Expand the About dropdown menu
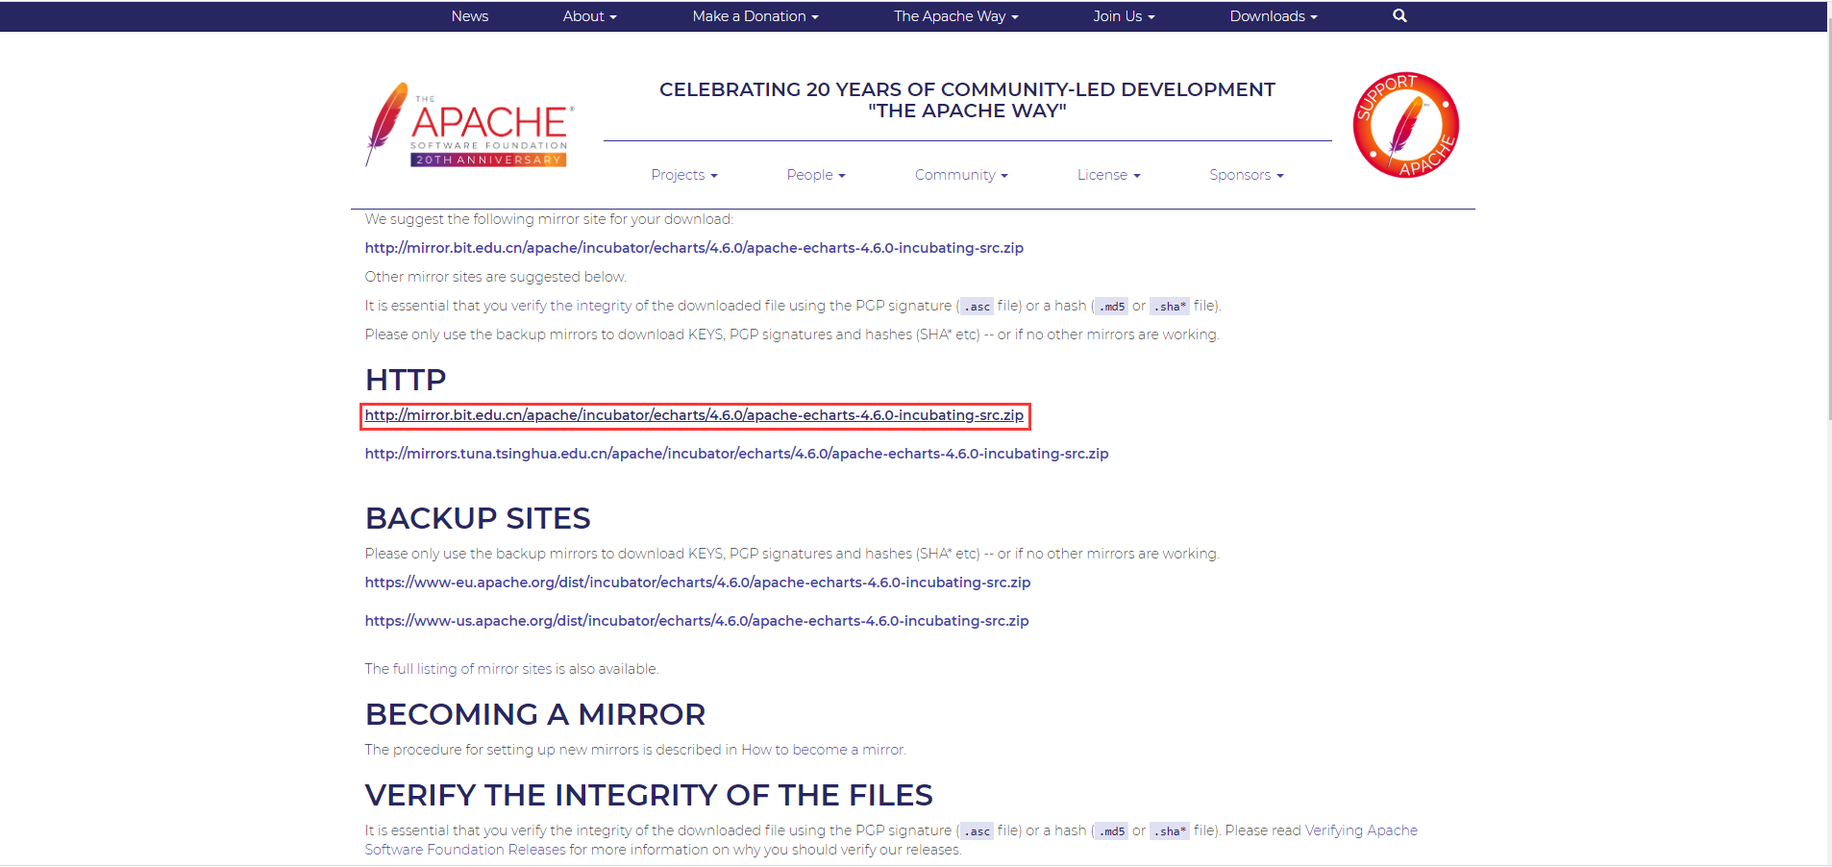1832x867 pixels. [x=589, y=16]
